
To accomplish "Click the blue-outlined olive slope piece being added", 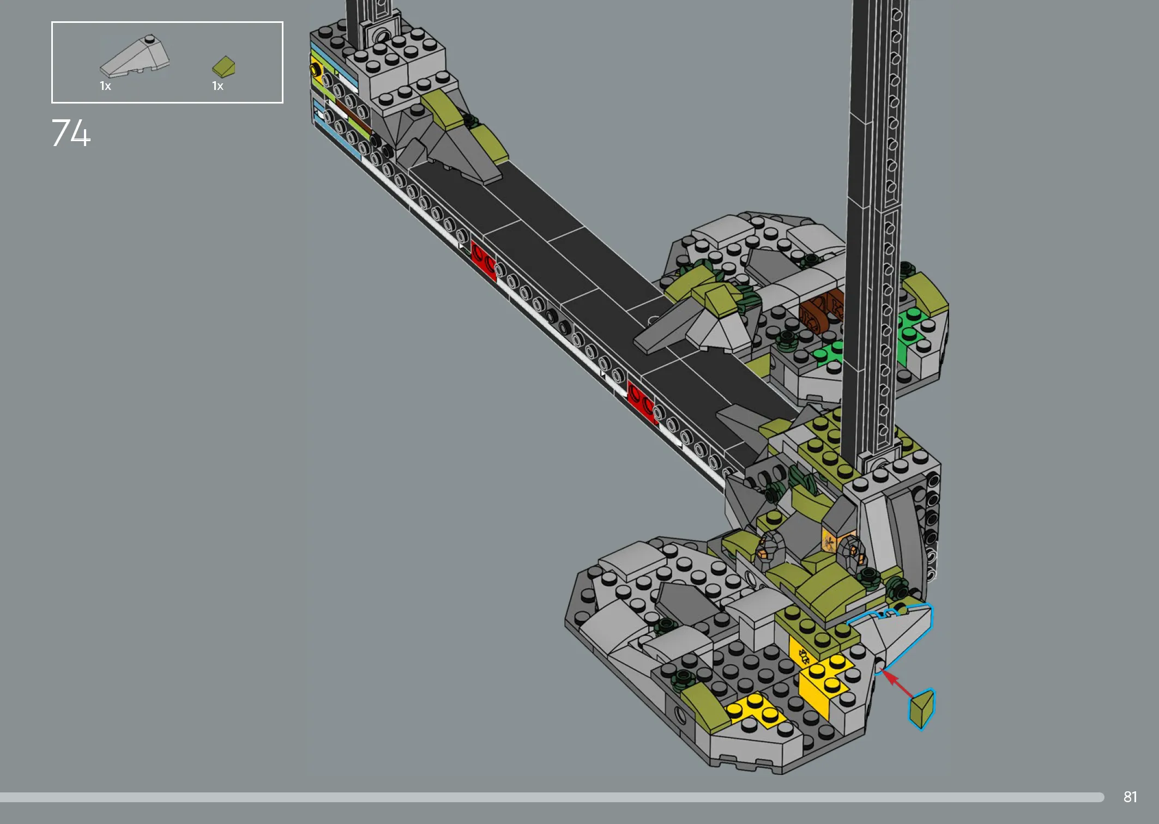I will pos(921,708).
